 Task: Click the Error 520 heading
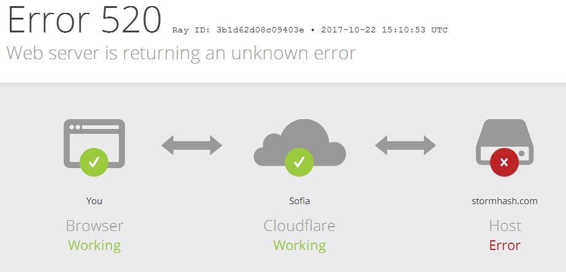click(x=84, y=19)
